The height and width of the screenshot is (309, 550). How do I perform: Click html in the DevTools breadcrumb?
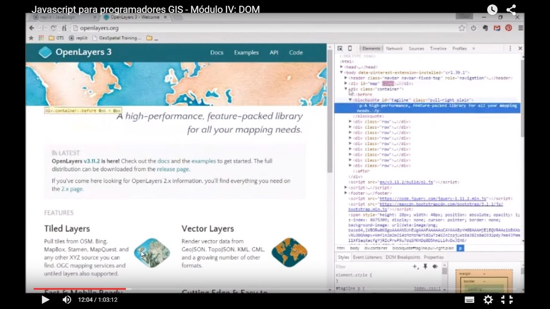tap(341, 248)
